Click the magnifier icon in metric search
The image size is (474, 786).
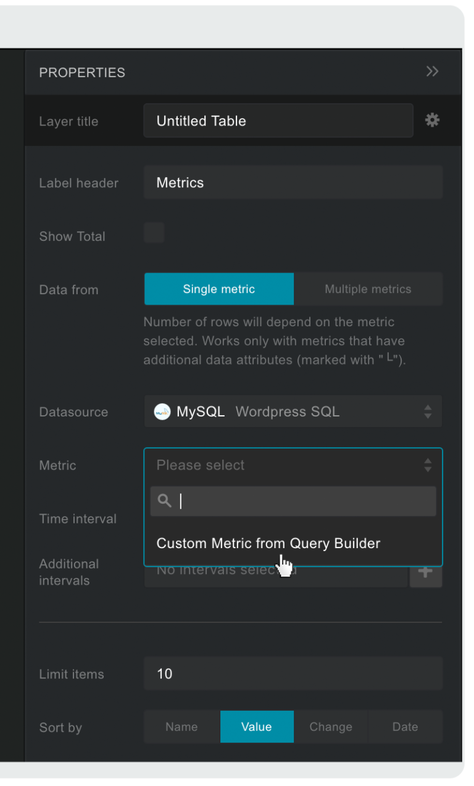point(164,501)
